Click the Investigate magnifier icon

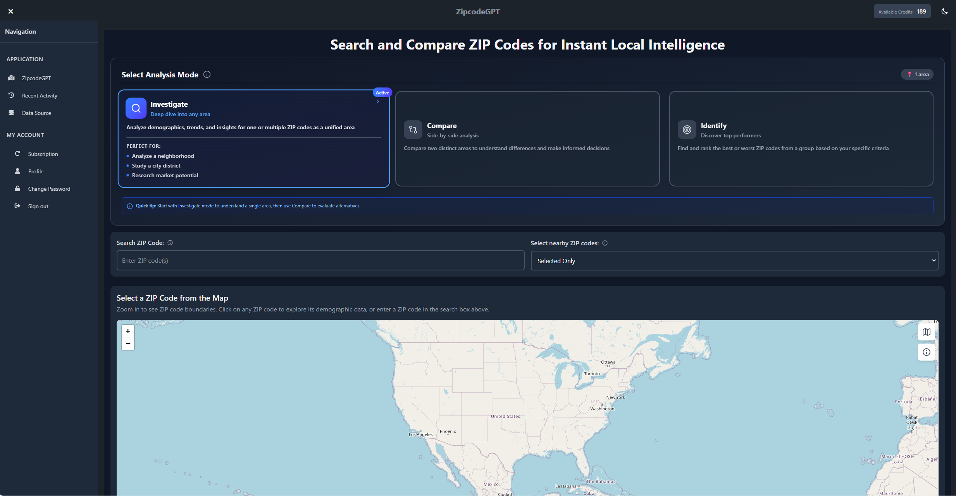click(136, 108)
